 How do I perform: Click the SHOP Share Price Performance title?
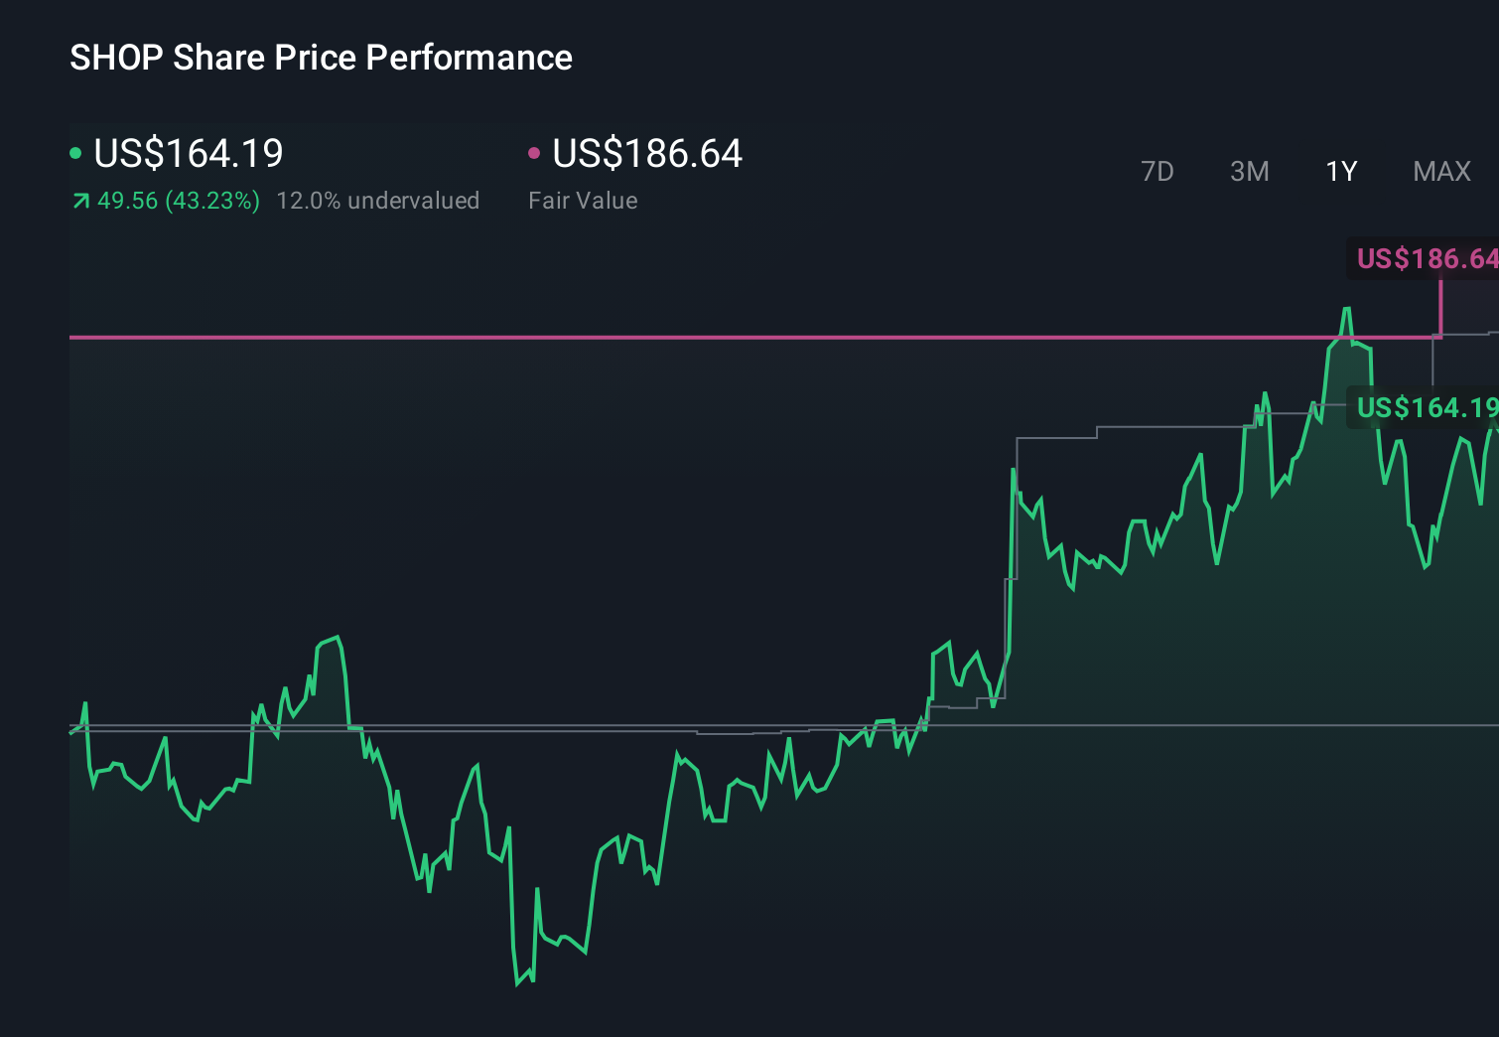tap(320, 57)
